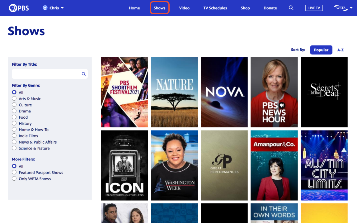Click the search icon inside Filter By Title
This screenshot has width=357, height=223.
83,74
